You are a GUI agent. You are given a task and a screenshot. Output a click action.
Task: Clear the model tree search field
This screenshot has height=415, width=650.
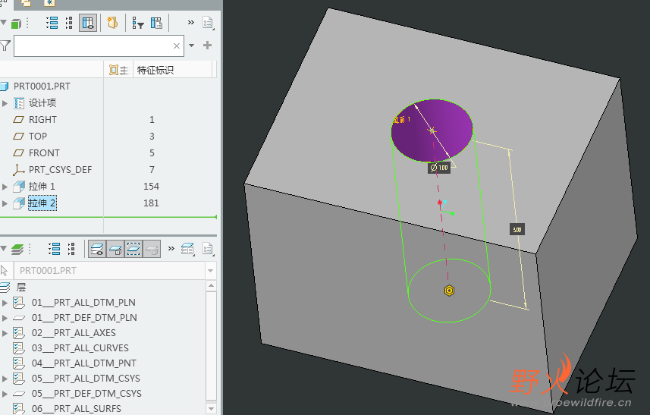[x=177, y=46]
